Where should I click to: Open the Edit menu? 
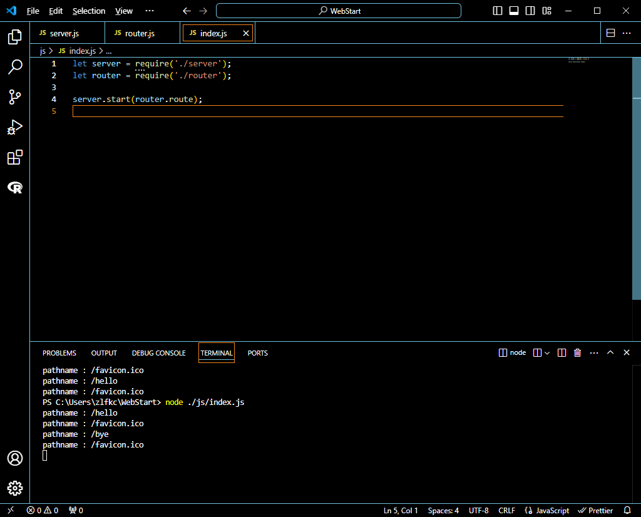tap(56, 11)
